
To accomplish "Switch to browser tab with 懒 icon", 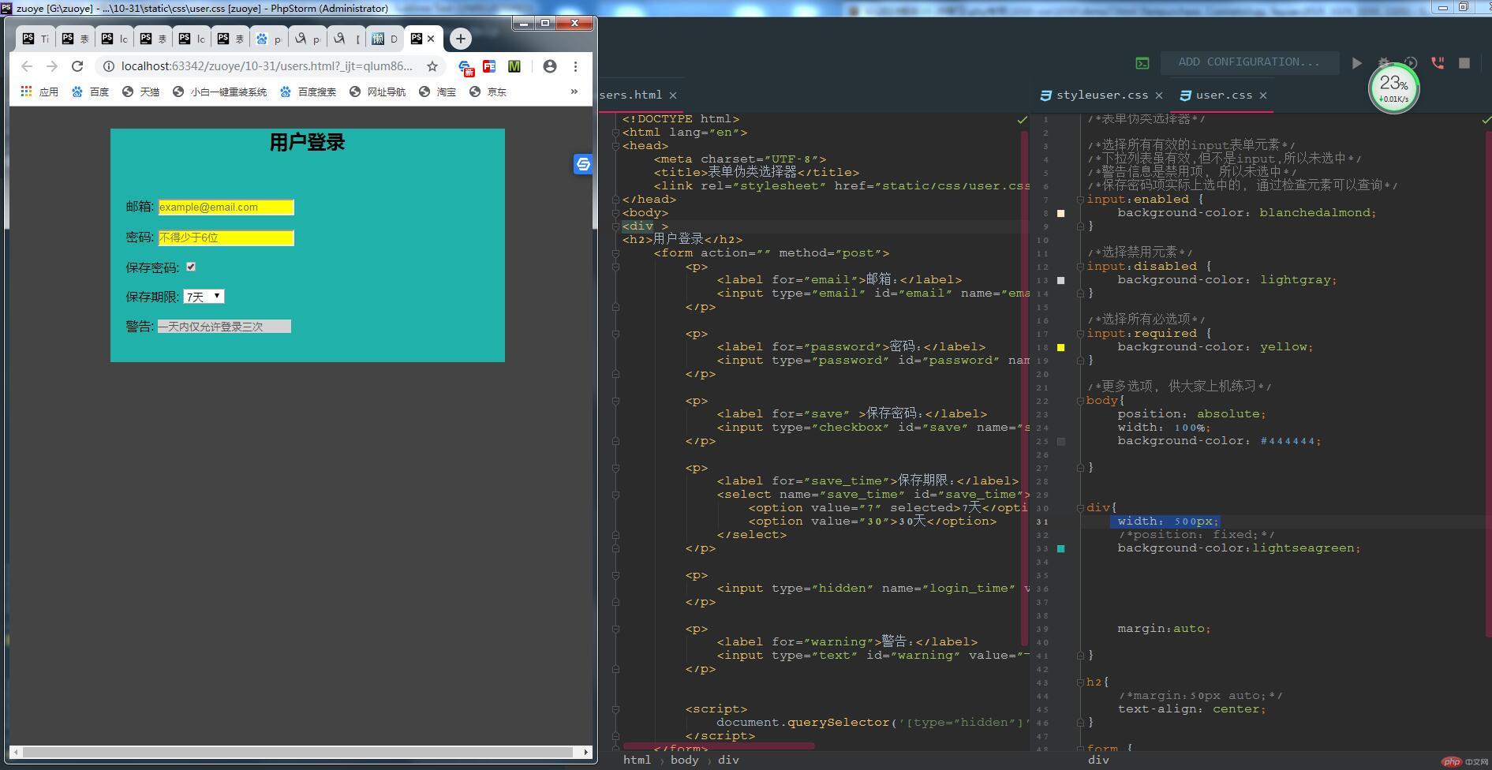I will click(x=384, y=39).
